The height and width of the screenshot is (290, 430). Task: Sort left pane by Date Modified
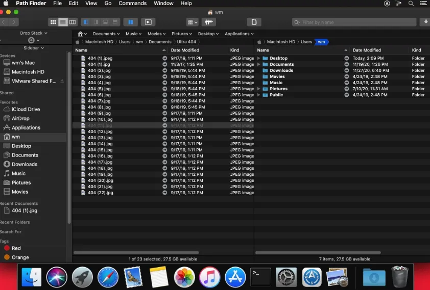click(x=185, y=50)
